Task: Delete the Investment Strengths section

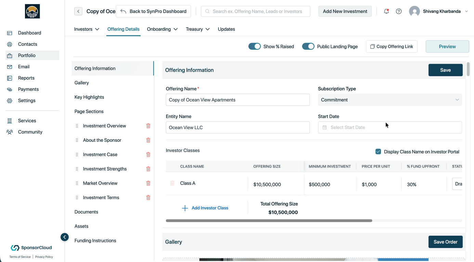Action: tap(148, 169)
